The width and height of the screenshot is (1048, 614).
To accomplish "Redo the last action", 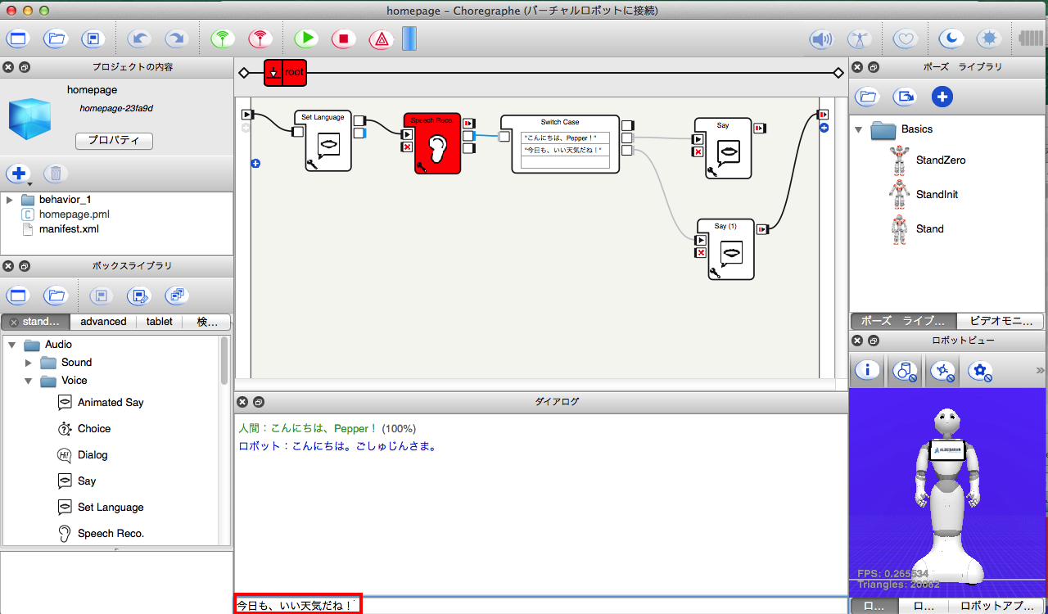I will click(x=175, y=38).
